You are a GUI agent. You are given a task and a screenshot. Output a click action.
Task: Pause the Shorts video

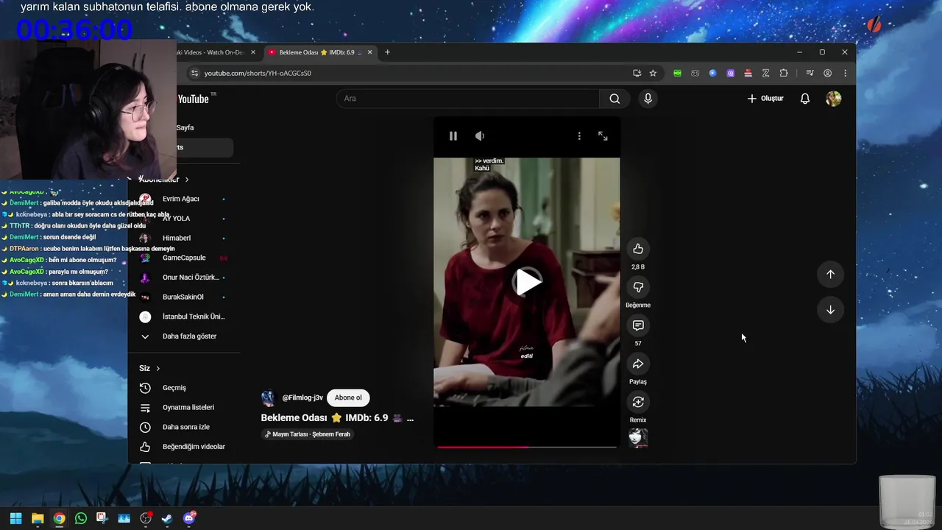click(453, 136)
